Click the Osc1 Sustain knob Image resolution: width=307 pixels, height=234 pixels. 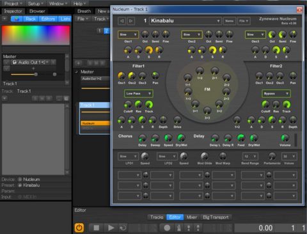(149, 50)
